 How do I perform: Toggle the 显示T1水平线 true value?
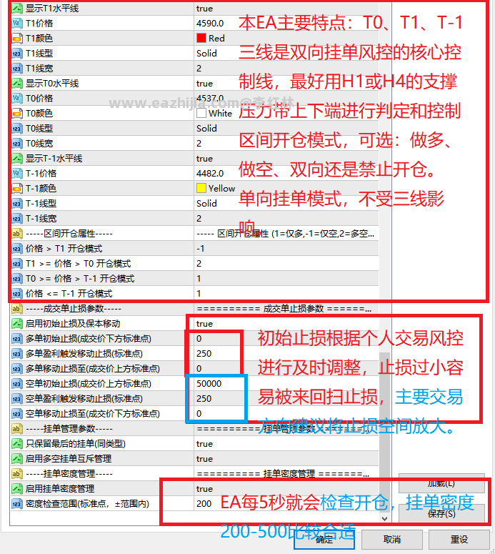tap(204, 8)
